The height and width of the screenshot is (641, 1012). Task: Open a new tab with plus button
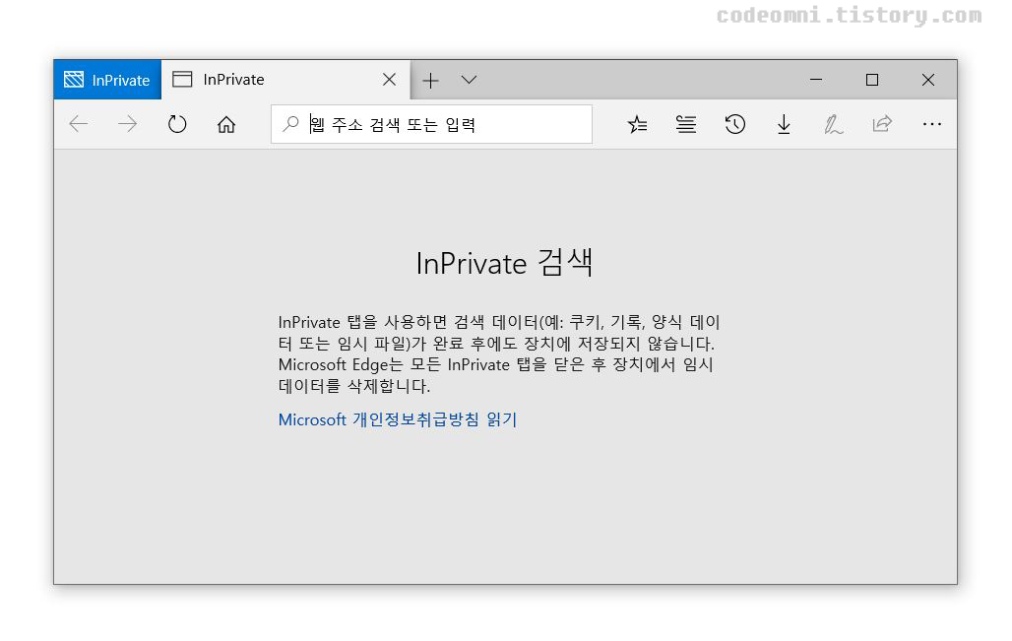click(x=430, y=80)
